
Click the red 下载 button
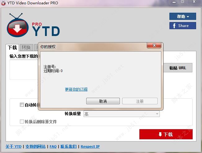166,134
